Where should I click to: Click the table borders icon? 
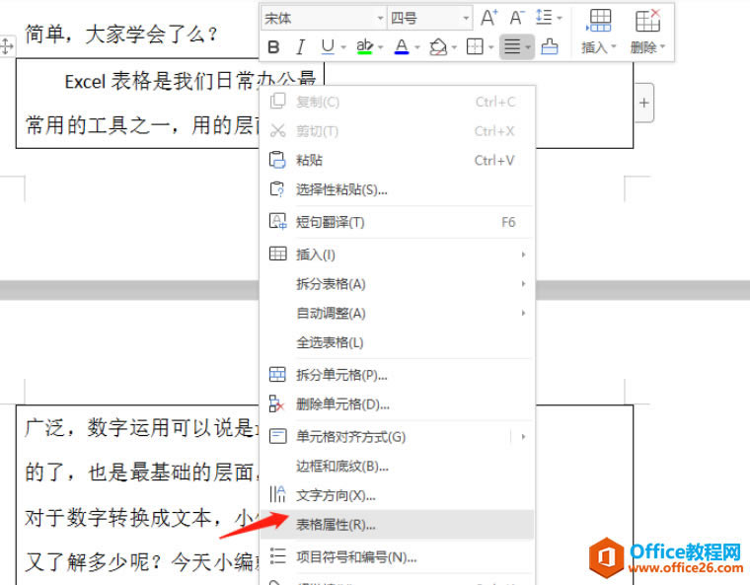475,47
